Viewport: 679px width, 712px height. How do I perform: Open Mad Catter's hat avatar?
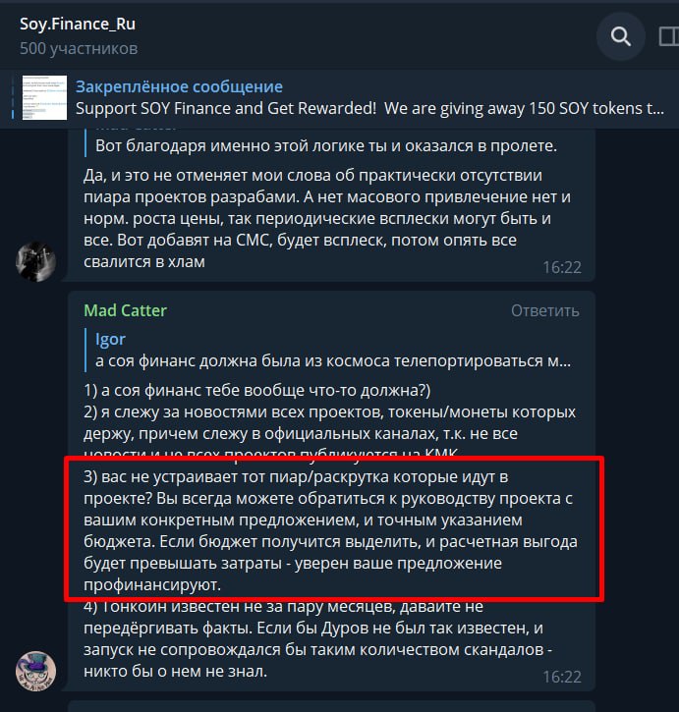pyautogui.click(x=36, y=671)
